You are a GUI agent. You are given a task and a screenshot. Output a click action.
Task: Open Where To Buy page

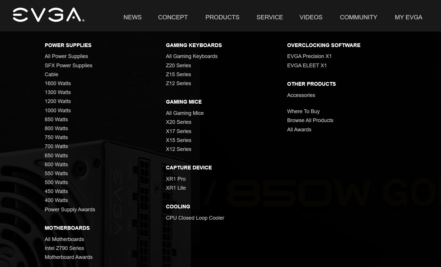(303, 111)
